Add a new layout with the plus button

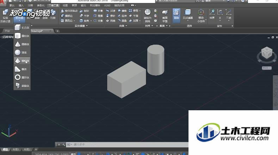pos(36,149)
